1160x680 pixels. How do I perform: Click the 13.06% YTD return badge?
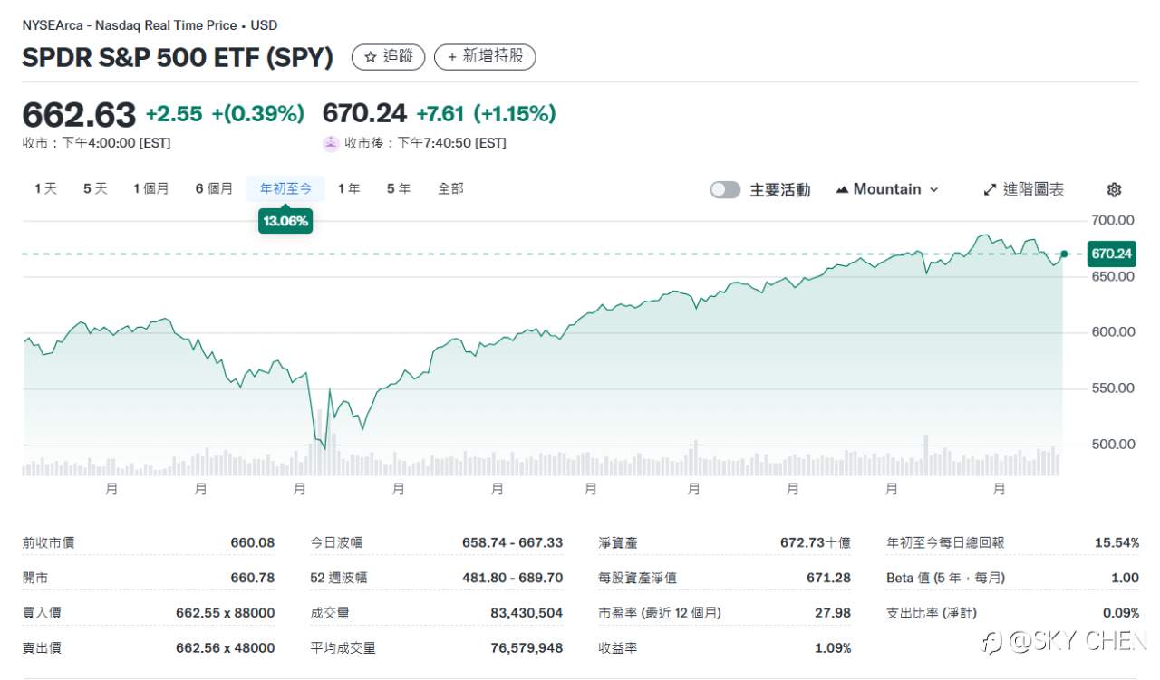285,221
